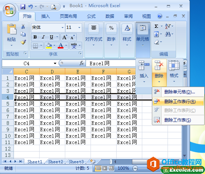Copy selection with the copy icon
Screen dimensions: 205x174
[23, 34]
